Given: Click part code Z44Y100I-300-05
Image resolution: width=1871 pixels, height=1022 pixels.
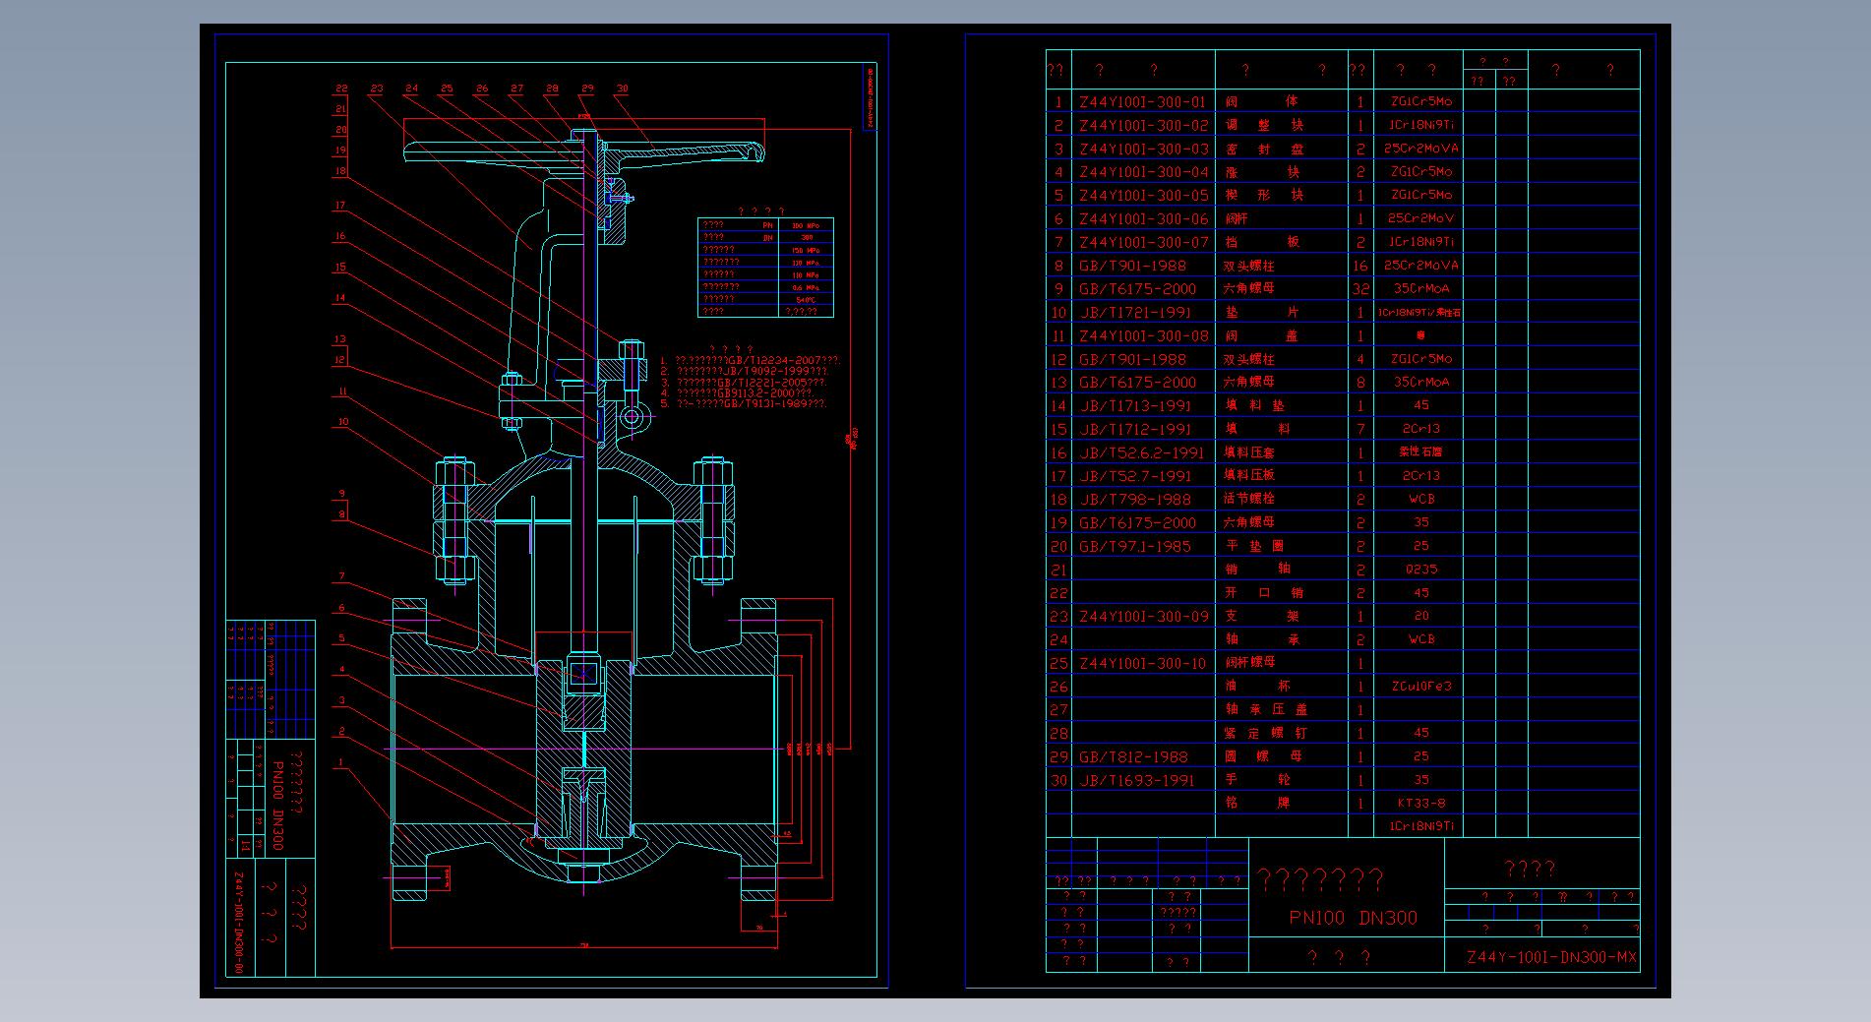Looking at the screenshot, I should [1143, 195].
